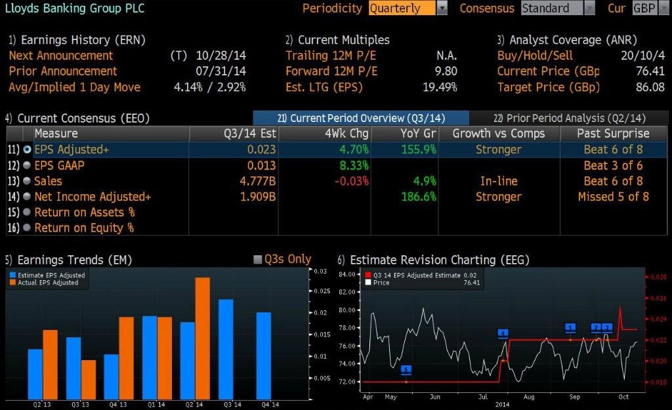The height and width of the screenshot is (410, 672).
Task: Click the Target Price value 86.08
Action: [x=650, y=87]
